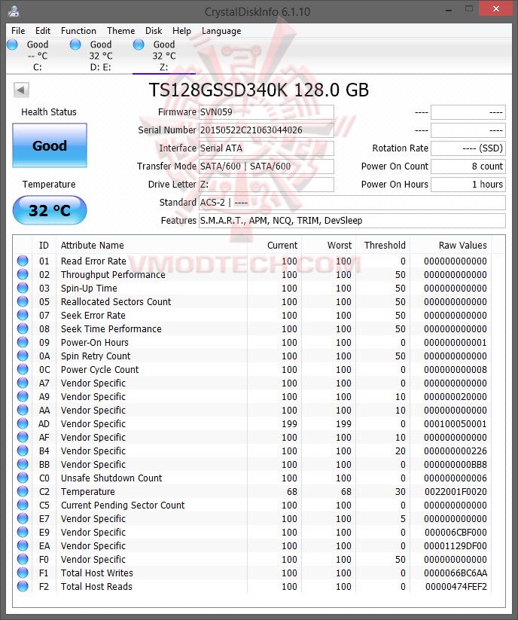This screenshot has height=620, width=518.
Task: Open the Edit menu
Action: [x=43, y=31]
